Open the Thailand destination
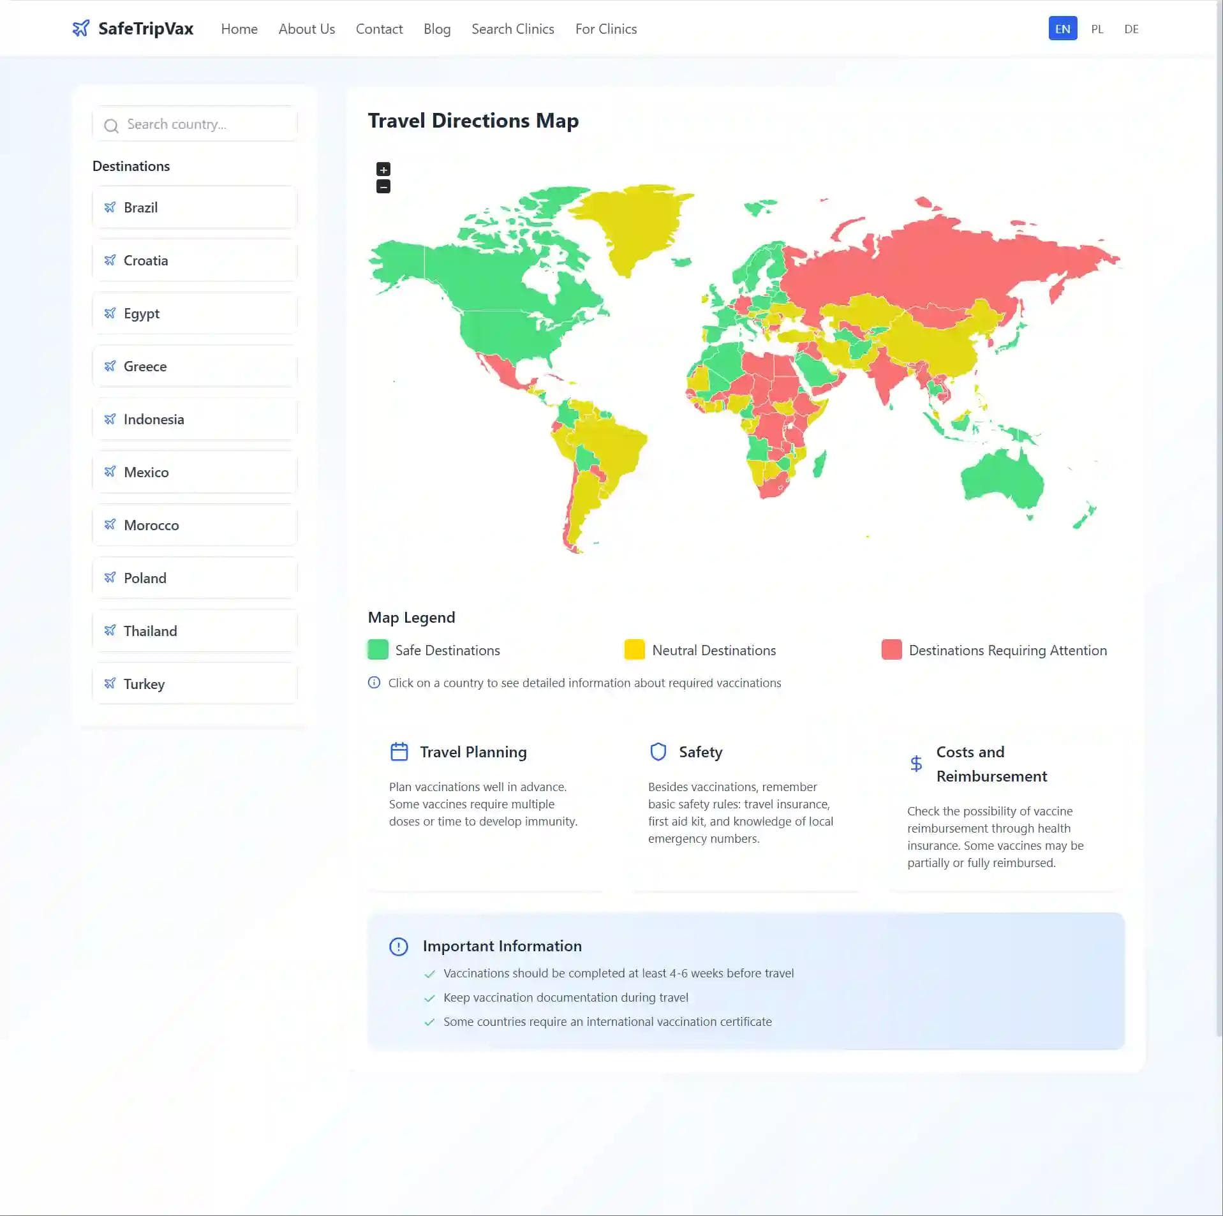This screenshot has width=1223, height=1216. pyautogui.click(x=195, y=631)
